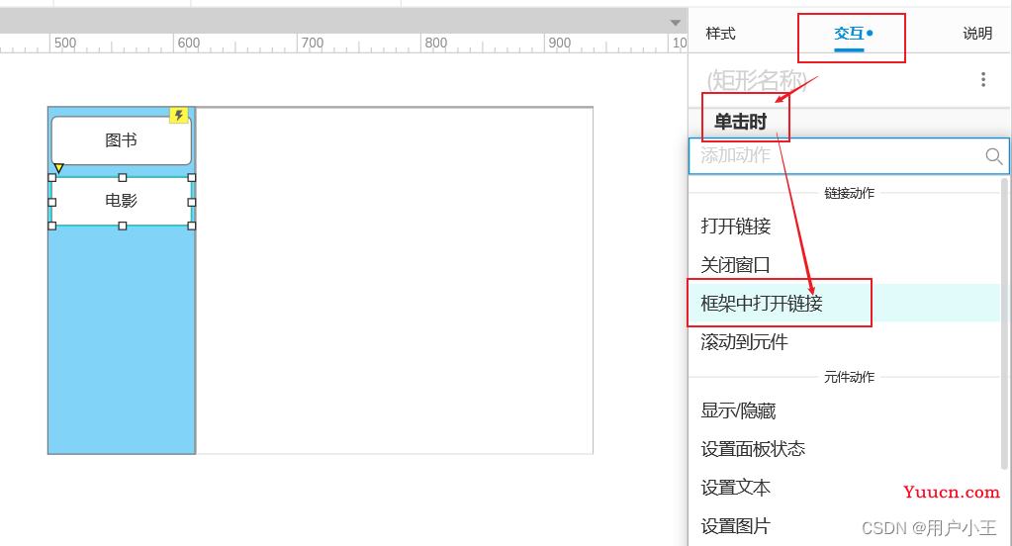
Task: Click the 矩形名称 name field
Action: pos(757,81)
